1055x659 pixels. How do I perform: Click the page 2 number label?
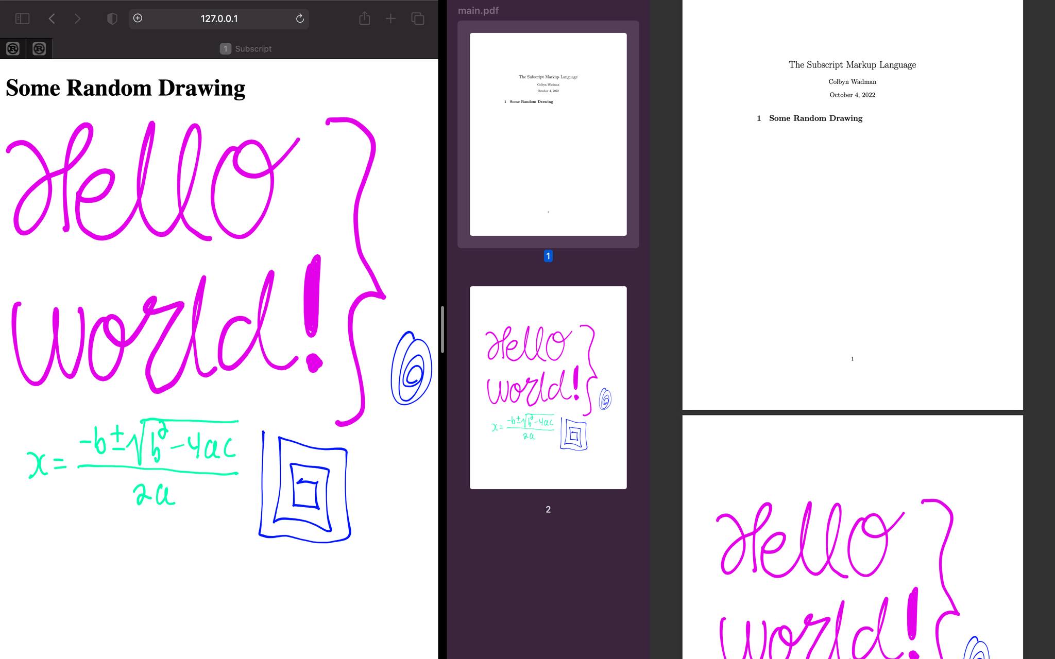tap(548, 509)
